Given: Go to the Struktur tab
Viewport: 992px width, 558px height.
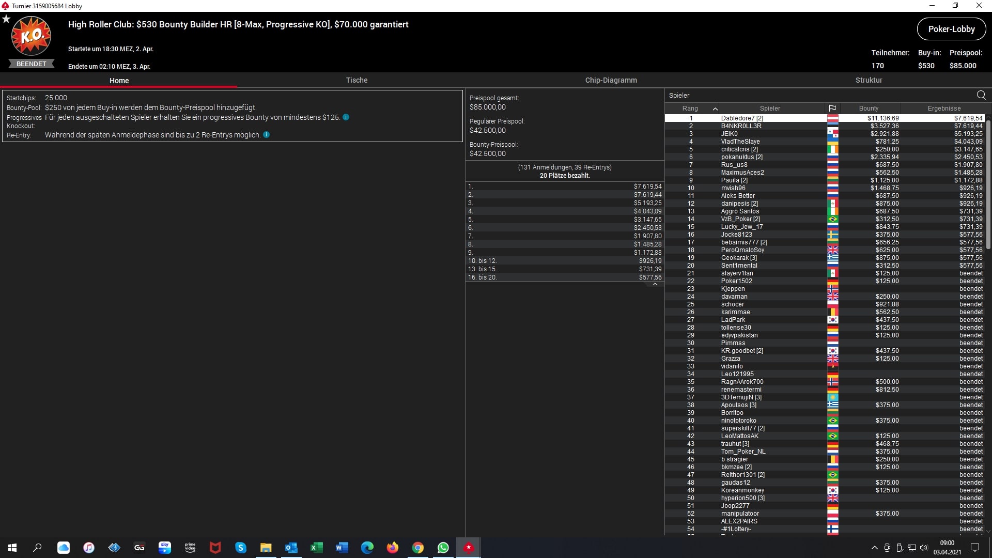Looking at the screenshot, I should (x=869, y=80).
